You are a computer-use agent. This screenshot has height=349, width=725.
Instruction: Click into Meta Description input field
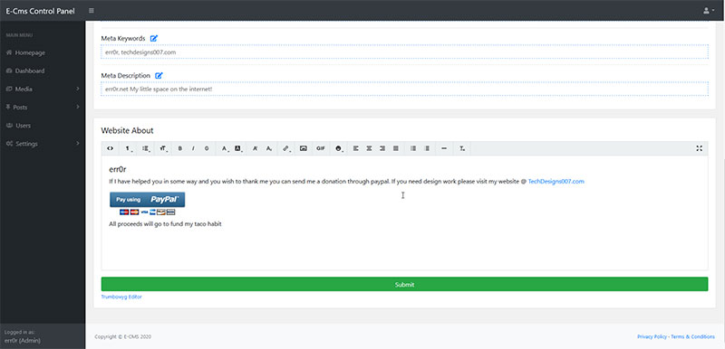(x=404, y=89)
